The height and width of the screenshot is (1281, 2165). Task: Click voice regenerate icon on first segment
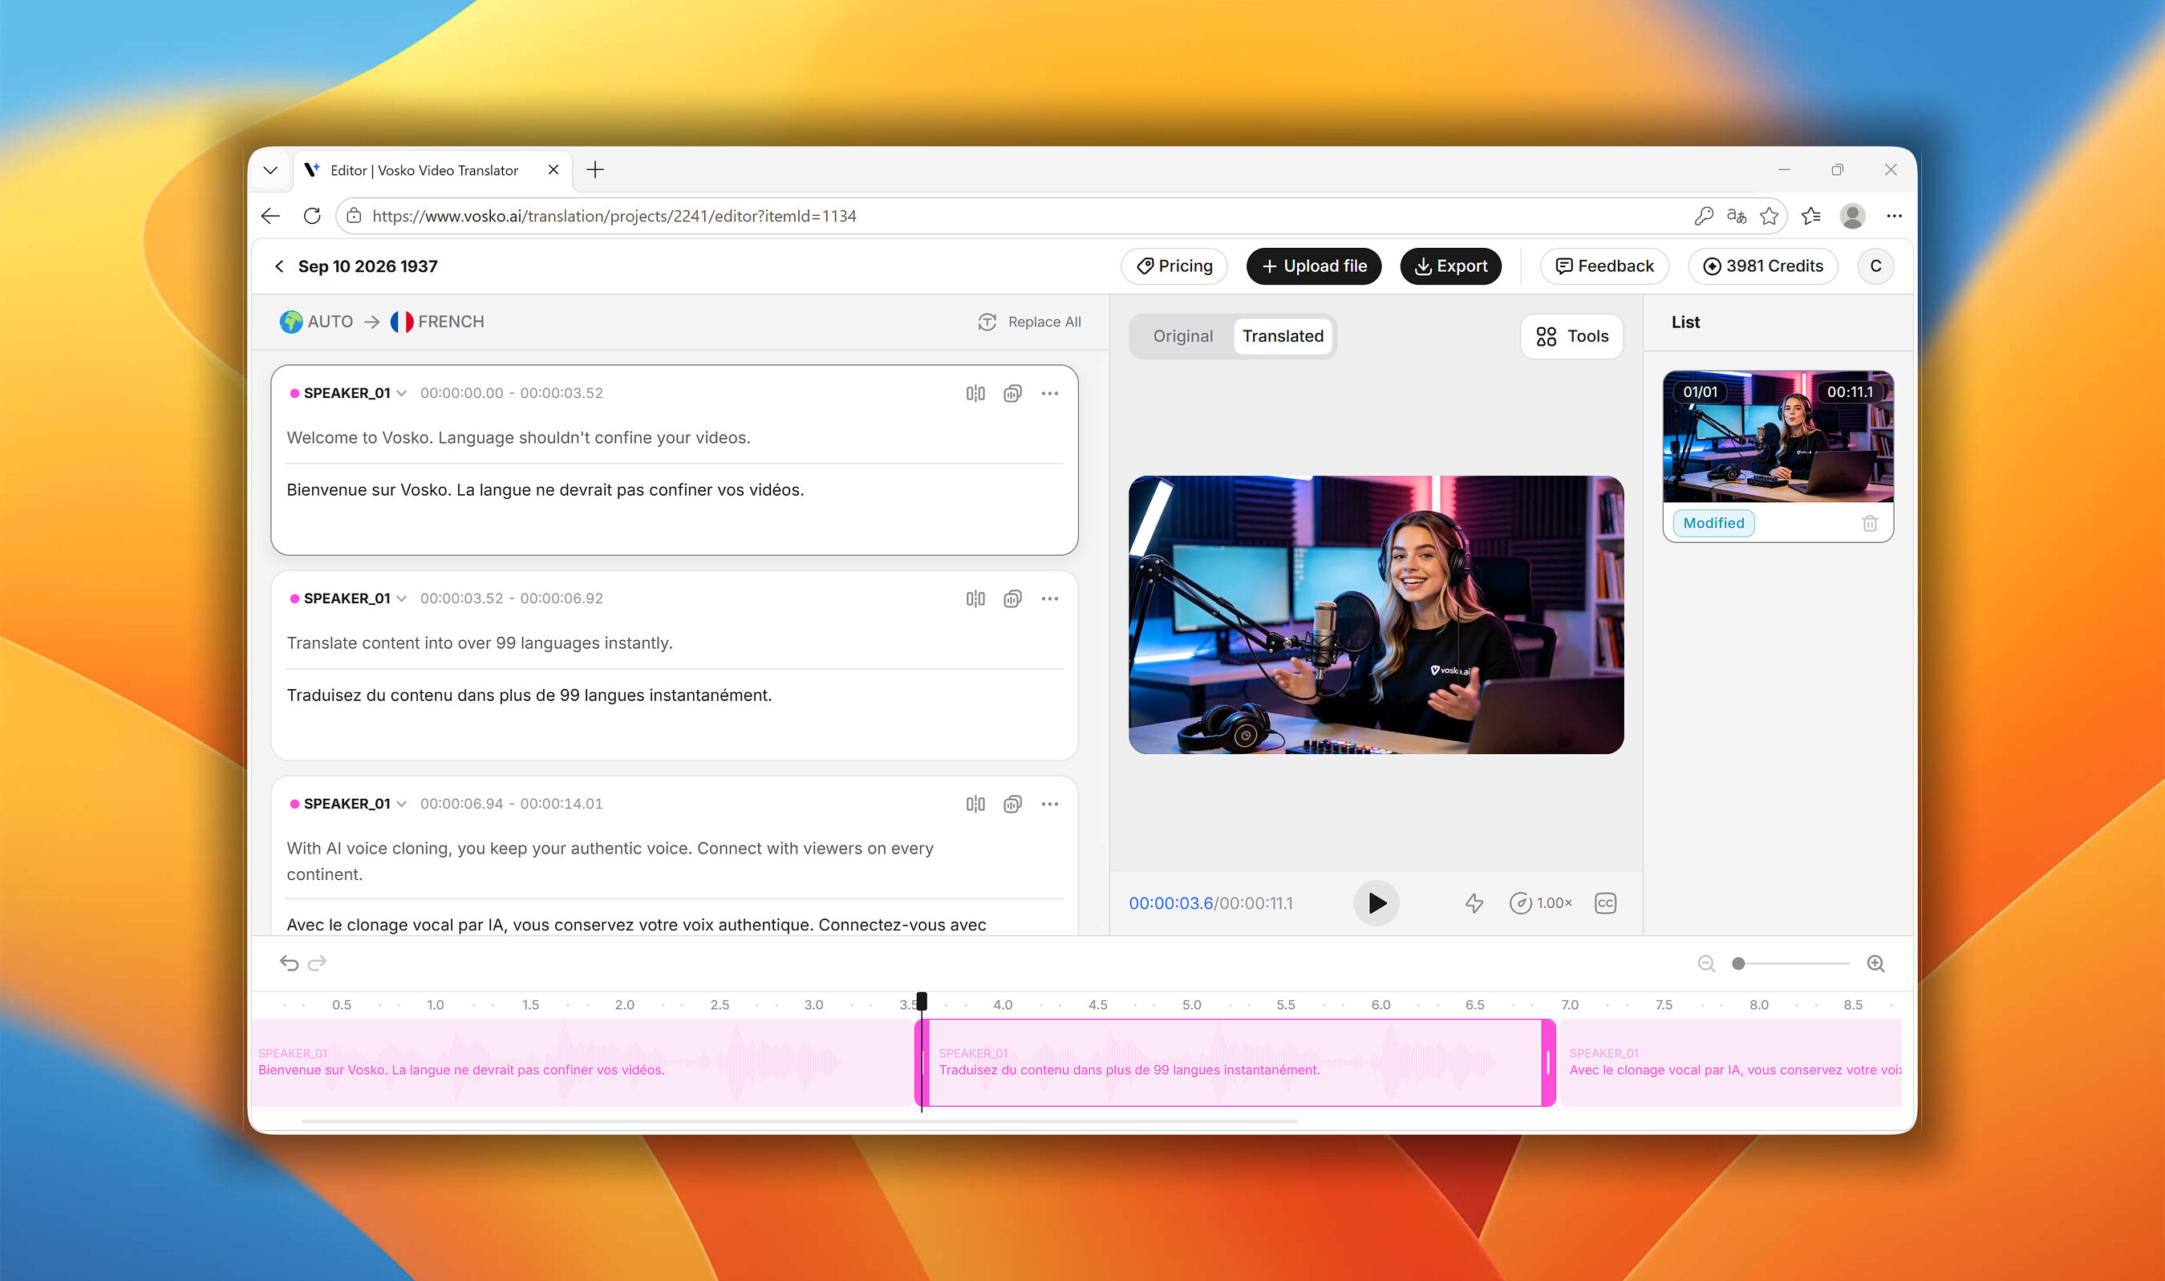coord(1012,394)
